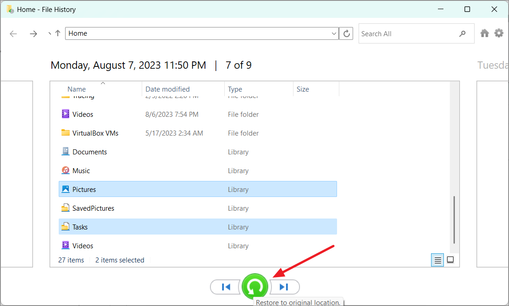Viewport: 509px width, 306px height.
Task: Click the Documents library icon
Action: (x=66, y=151)
